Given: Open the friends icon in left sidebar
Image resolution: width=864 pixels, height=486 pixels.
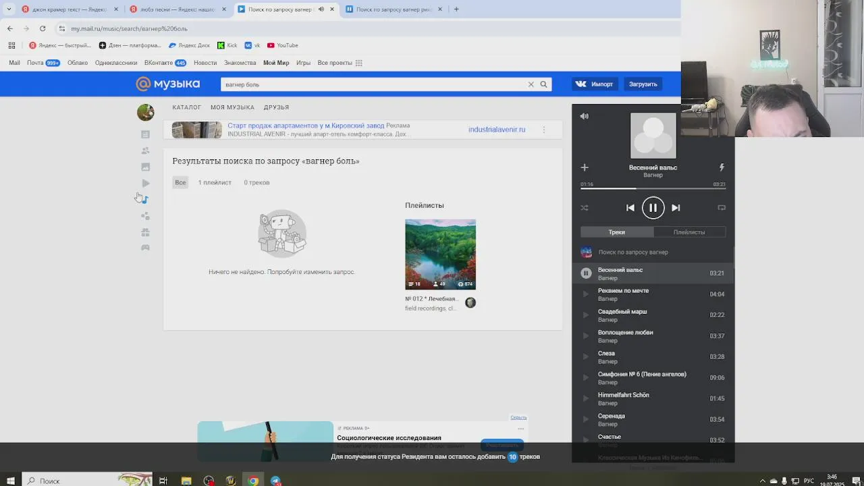Looking at the screenshot, I should tap(145, 151).
